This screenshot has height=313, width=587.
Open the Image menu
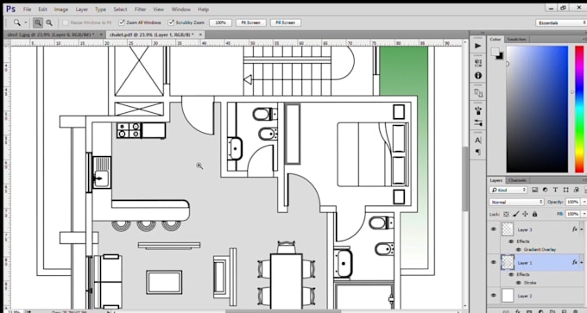pos(61,9)
